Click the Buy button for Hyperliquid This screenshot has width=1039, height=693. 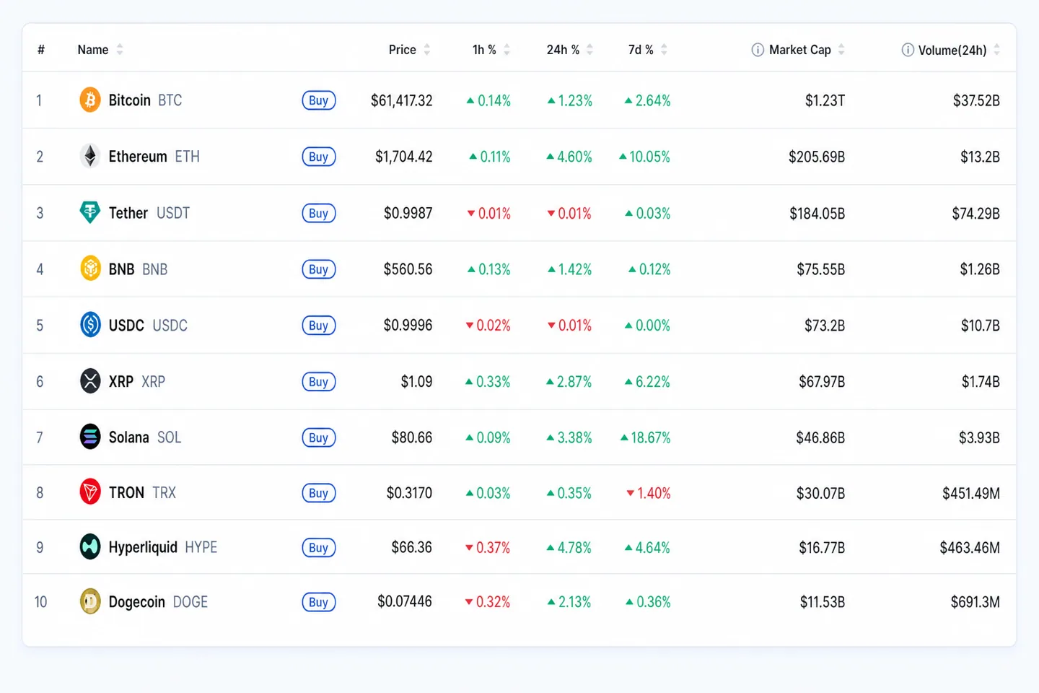pos(319,547)
